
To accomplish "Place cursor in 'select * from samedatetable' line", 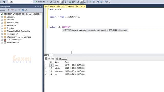I will pyautogui.click(x=65, y=17).
